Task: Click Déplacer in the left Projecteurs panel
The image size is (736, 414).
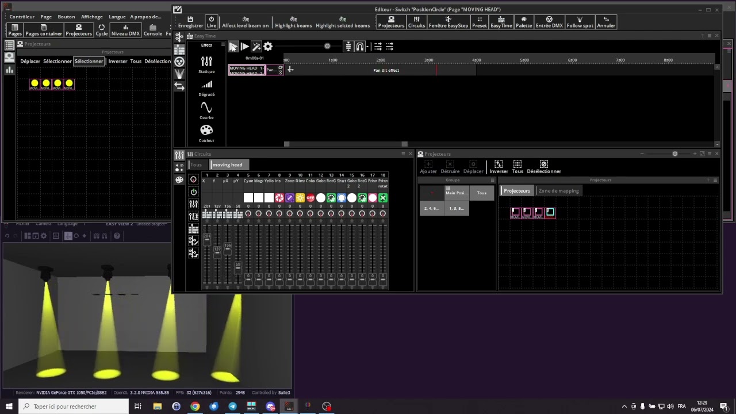Action: click(30, 61)
